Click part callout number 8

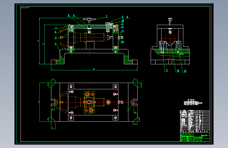click(122, 17)
